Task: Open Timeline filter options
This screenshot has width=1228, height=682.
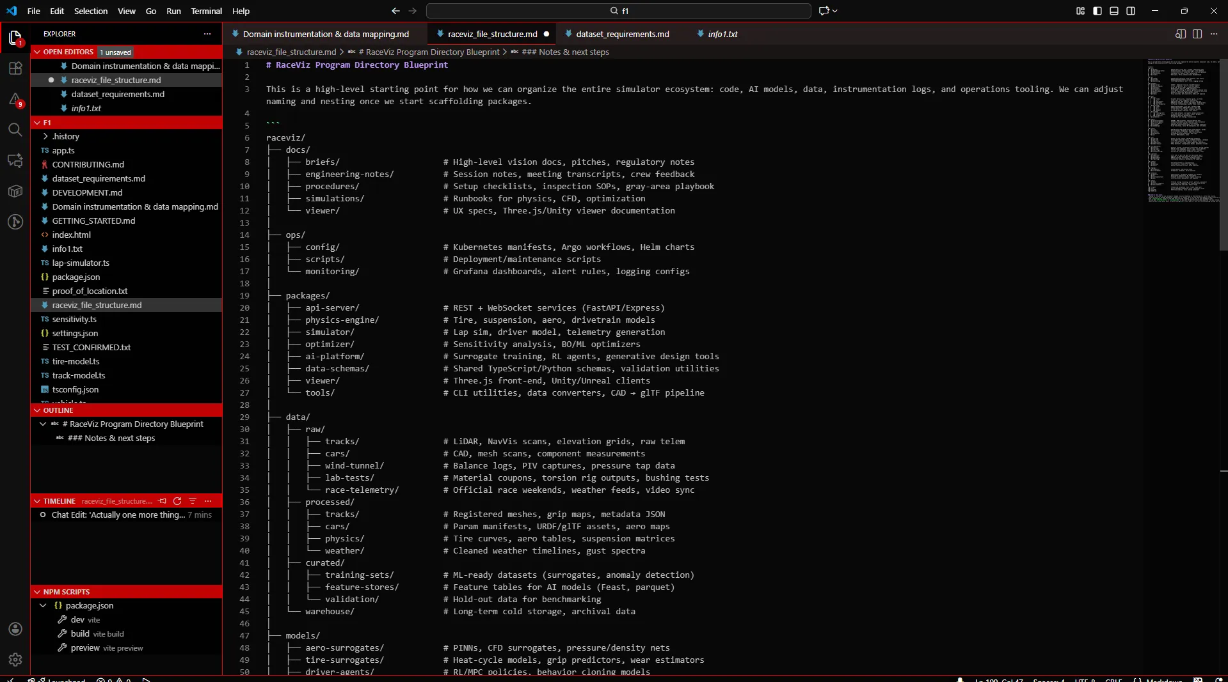Action: point(193,501)
